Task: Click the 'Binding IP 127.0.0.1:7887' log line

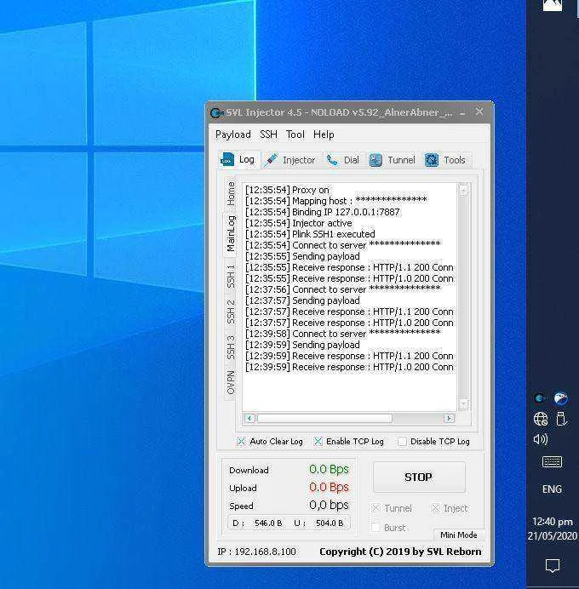Action: [323, 212]
